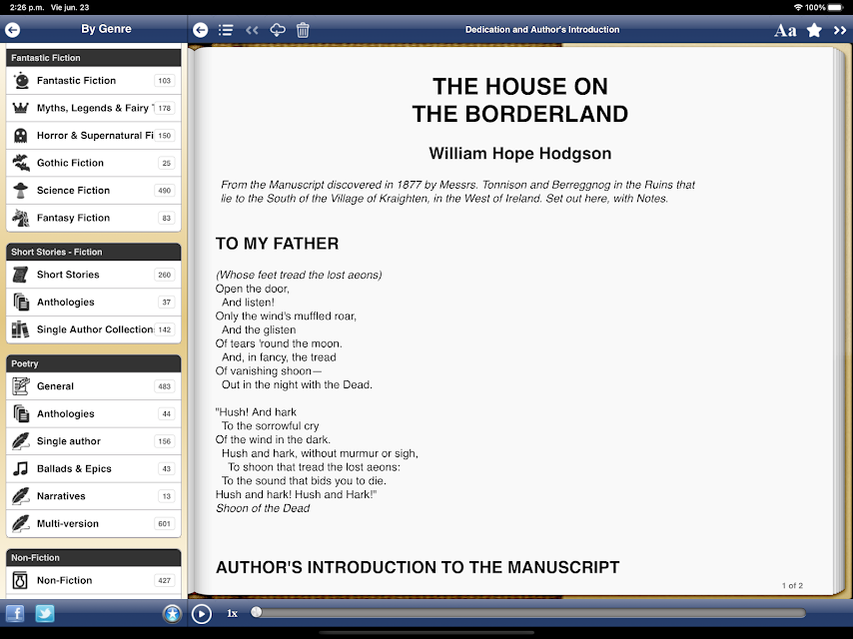Play audiobook narration
853x639 pixels.
[202, 614]
